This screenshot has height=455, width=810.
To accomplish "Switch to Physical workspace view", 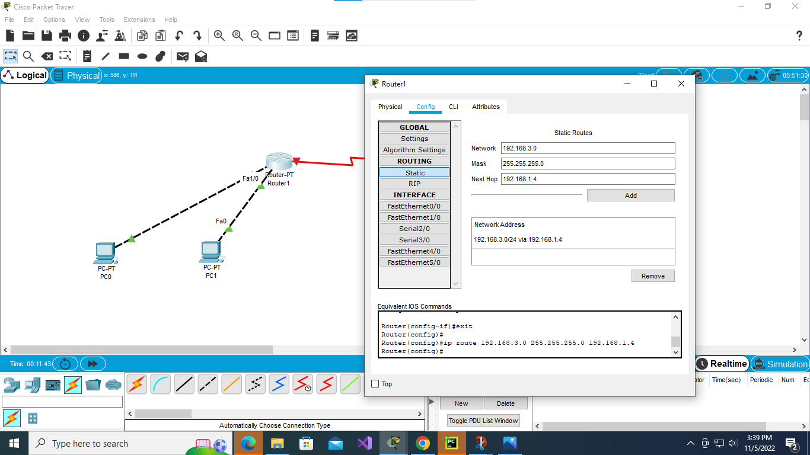I will (x=76, y=75).
